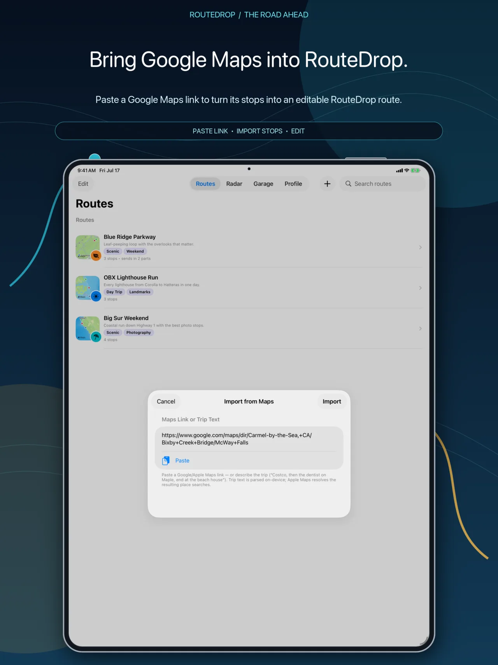Click the 'Fri Jul 17' date in status bar
The width and height of the screenshot is (498, 665).
pyautogui.click(x=109, y=170)
